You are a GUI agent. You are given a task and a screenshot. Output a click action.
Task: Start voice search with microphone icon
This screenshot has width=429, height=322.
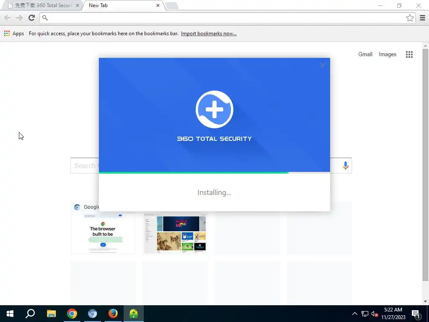(x=345, y=165)
